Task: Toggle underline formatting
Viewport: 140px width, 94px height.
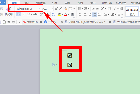Action: coord(28,14)
